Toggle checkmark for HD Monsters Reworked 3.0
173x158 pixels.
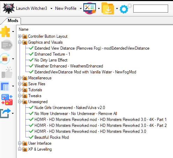click(x=31, y=131)
